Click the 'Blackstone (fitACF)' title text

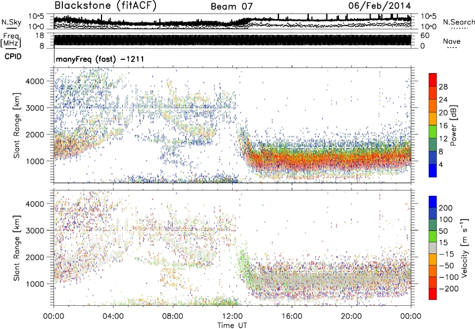coord(106,5)
